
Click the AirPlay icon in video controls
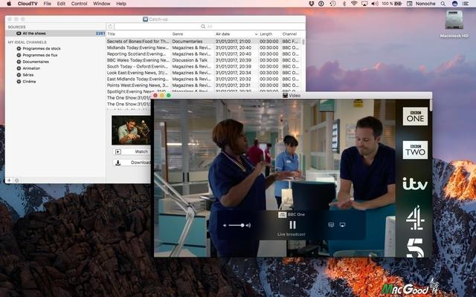click(x=342, y=224)
